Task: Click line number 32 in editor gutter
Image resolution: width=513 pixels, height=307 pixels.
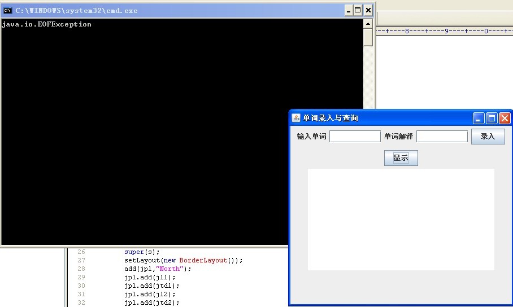Action: (x=81, y=303)
